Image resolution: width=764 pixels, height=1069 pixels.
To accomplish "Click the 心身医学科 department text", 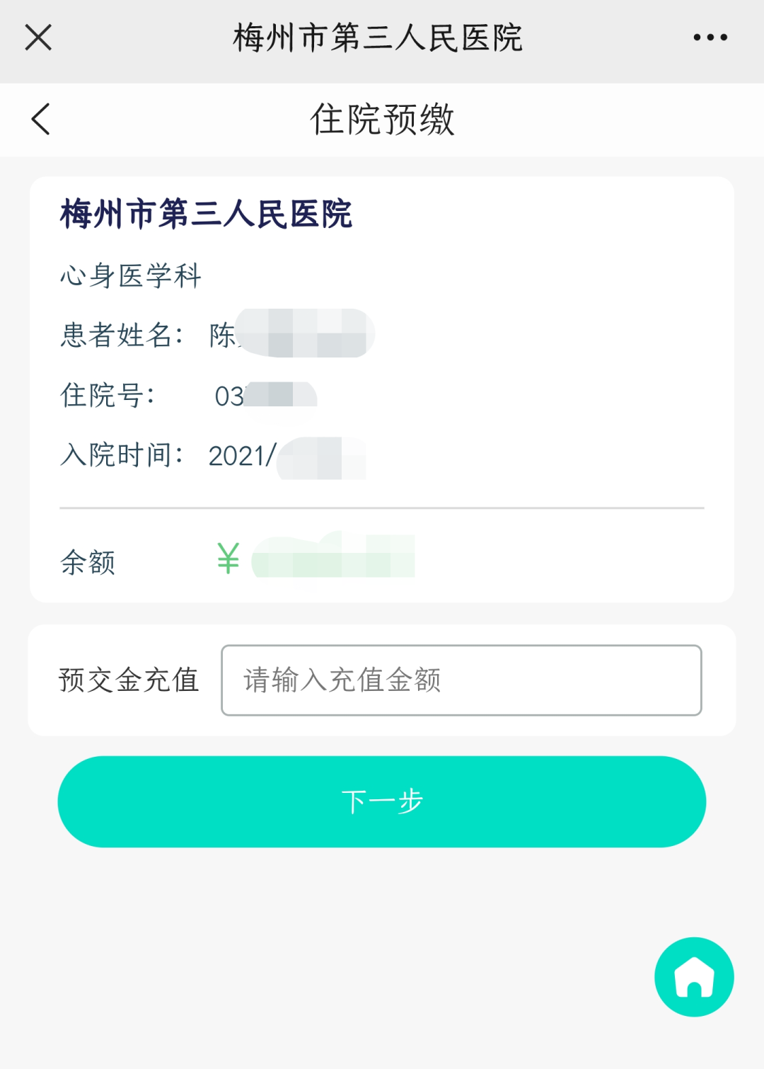I will tap(131, 275).
